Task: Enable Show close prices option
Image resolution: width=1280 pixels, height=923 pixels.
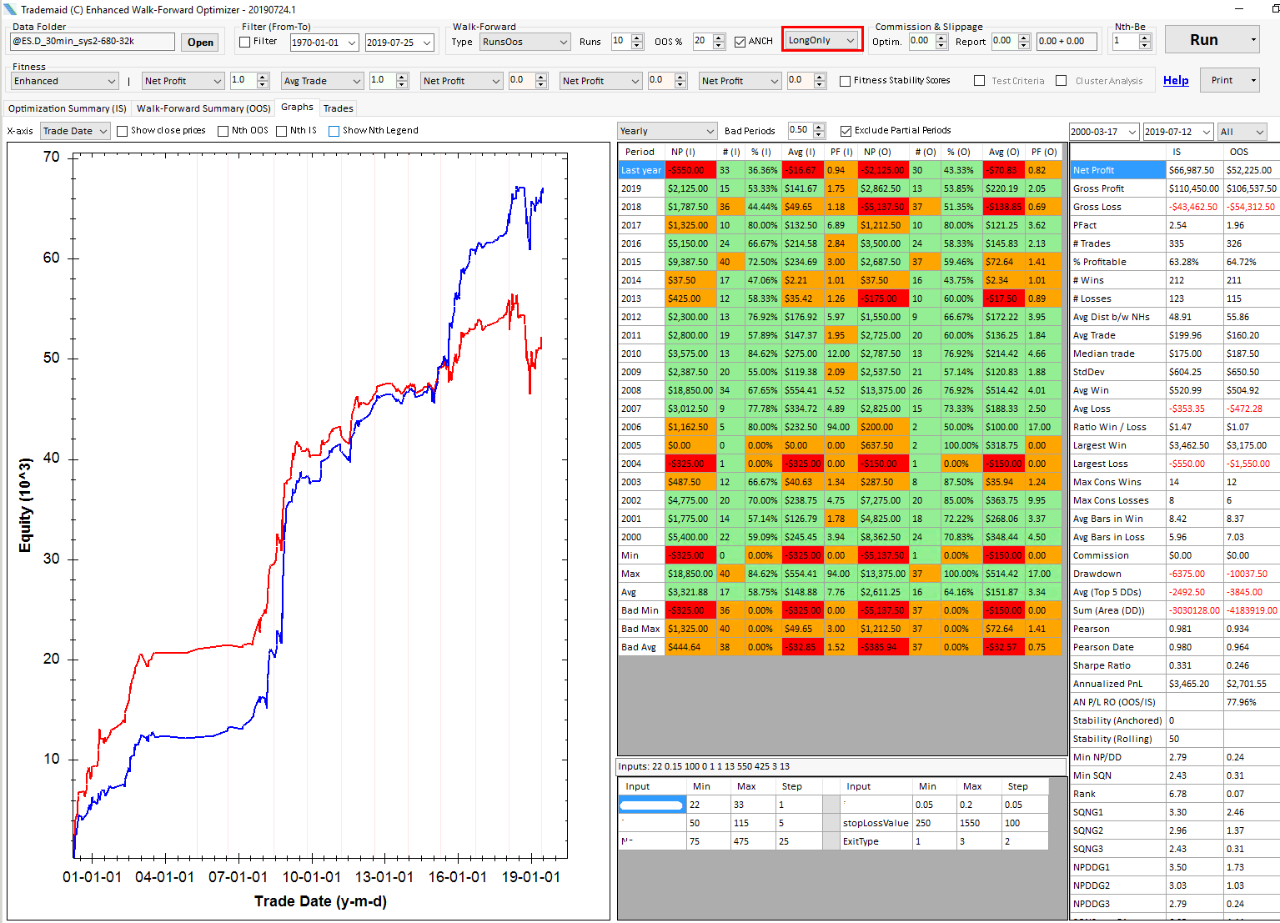Action: point(123,131)
